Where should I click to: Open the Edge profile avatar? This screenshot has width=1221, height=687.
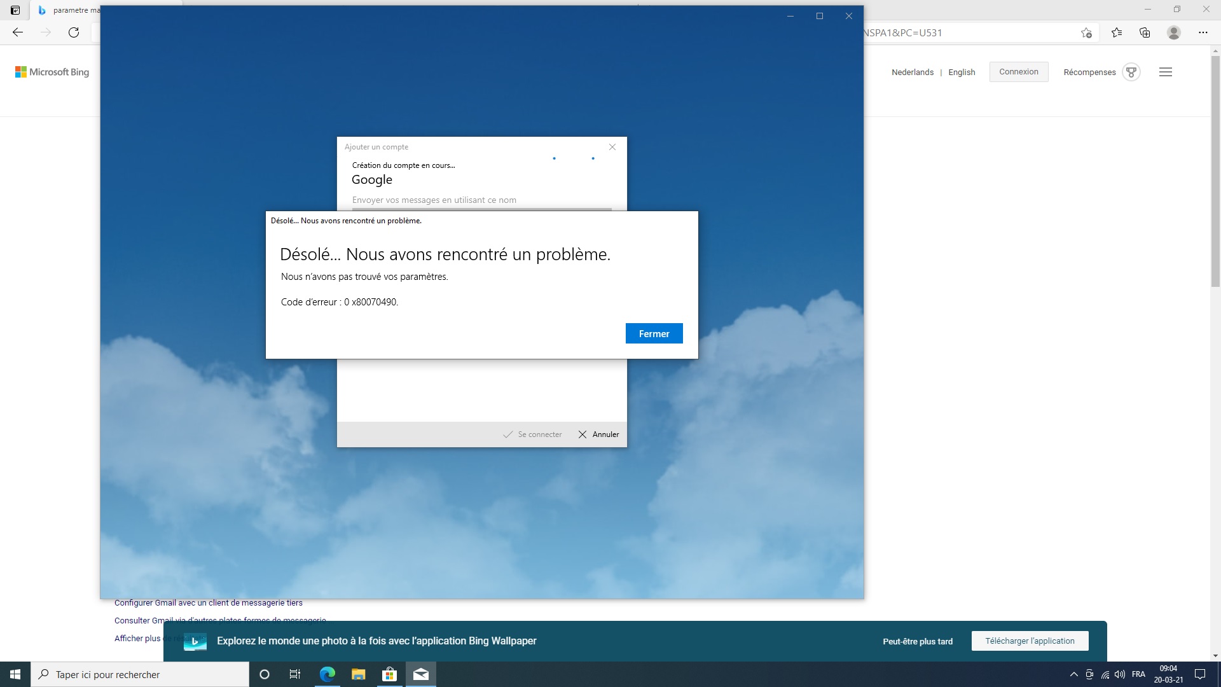(x=1174, y=32)
